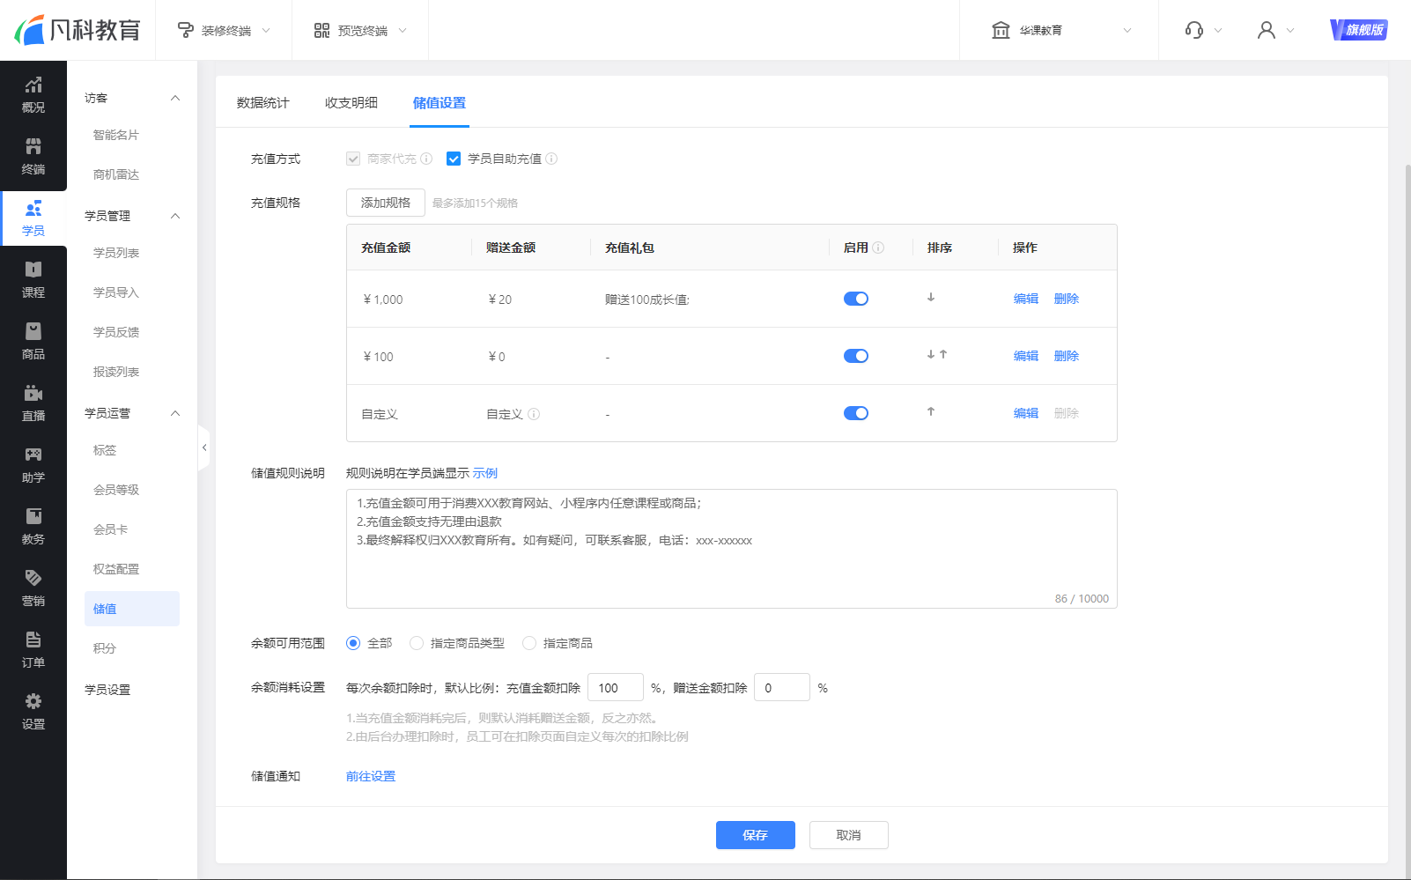Image resolution: width=1411 pixels, height=880 pixels.
Task: Move the ¥100 row down with arrow
Action: [x=931, y=355]
